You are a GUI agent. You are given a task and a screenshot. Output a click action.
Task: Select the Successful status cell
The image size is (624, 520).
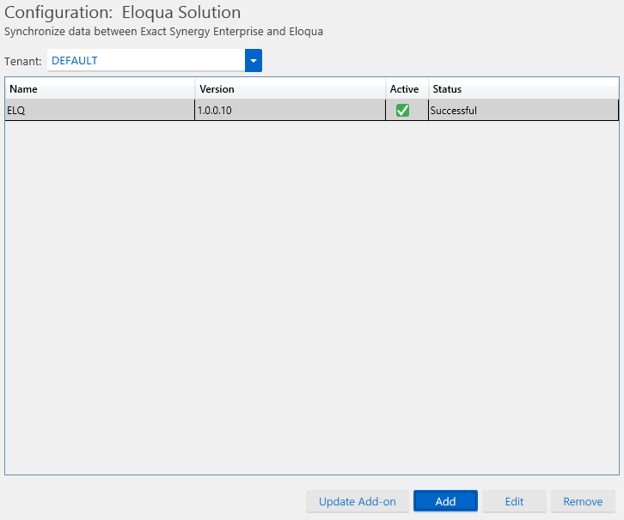tap(523, 110)
